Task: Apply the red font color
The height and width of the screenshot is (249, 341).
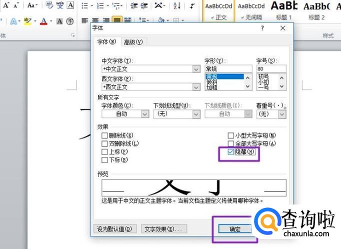Action: coord(43,21)
